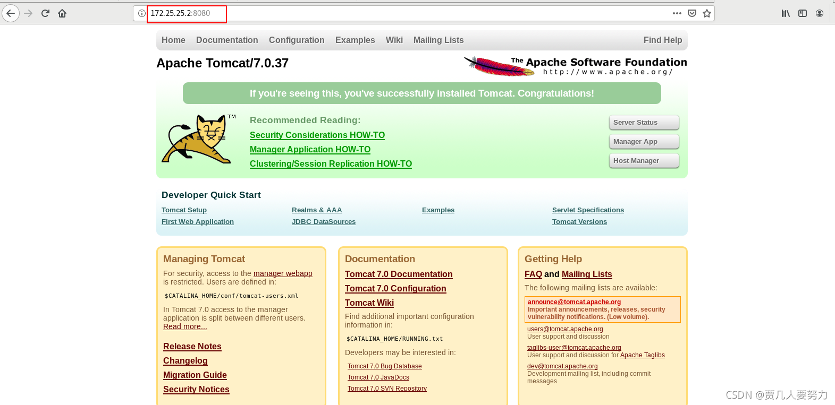Open Tomcat 7.0 Bug Database link
The width and height of the screenshot is (835, 405).
coord(385,366)
